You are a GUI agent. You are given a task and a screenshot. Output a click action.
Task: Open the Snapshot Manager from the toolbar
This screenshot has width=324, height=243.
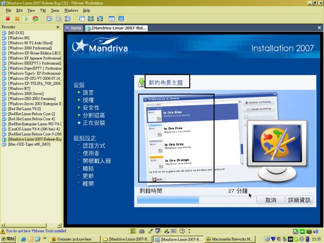point(68,19)
